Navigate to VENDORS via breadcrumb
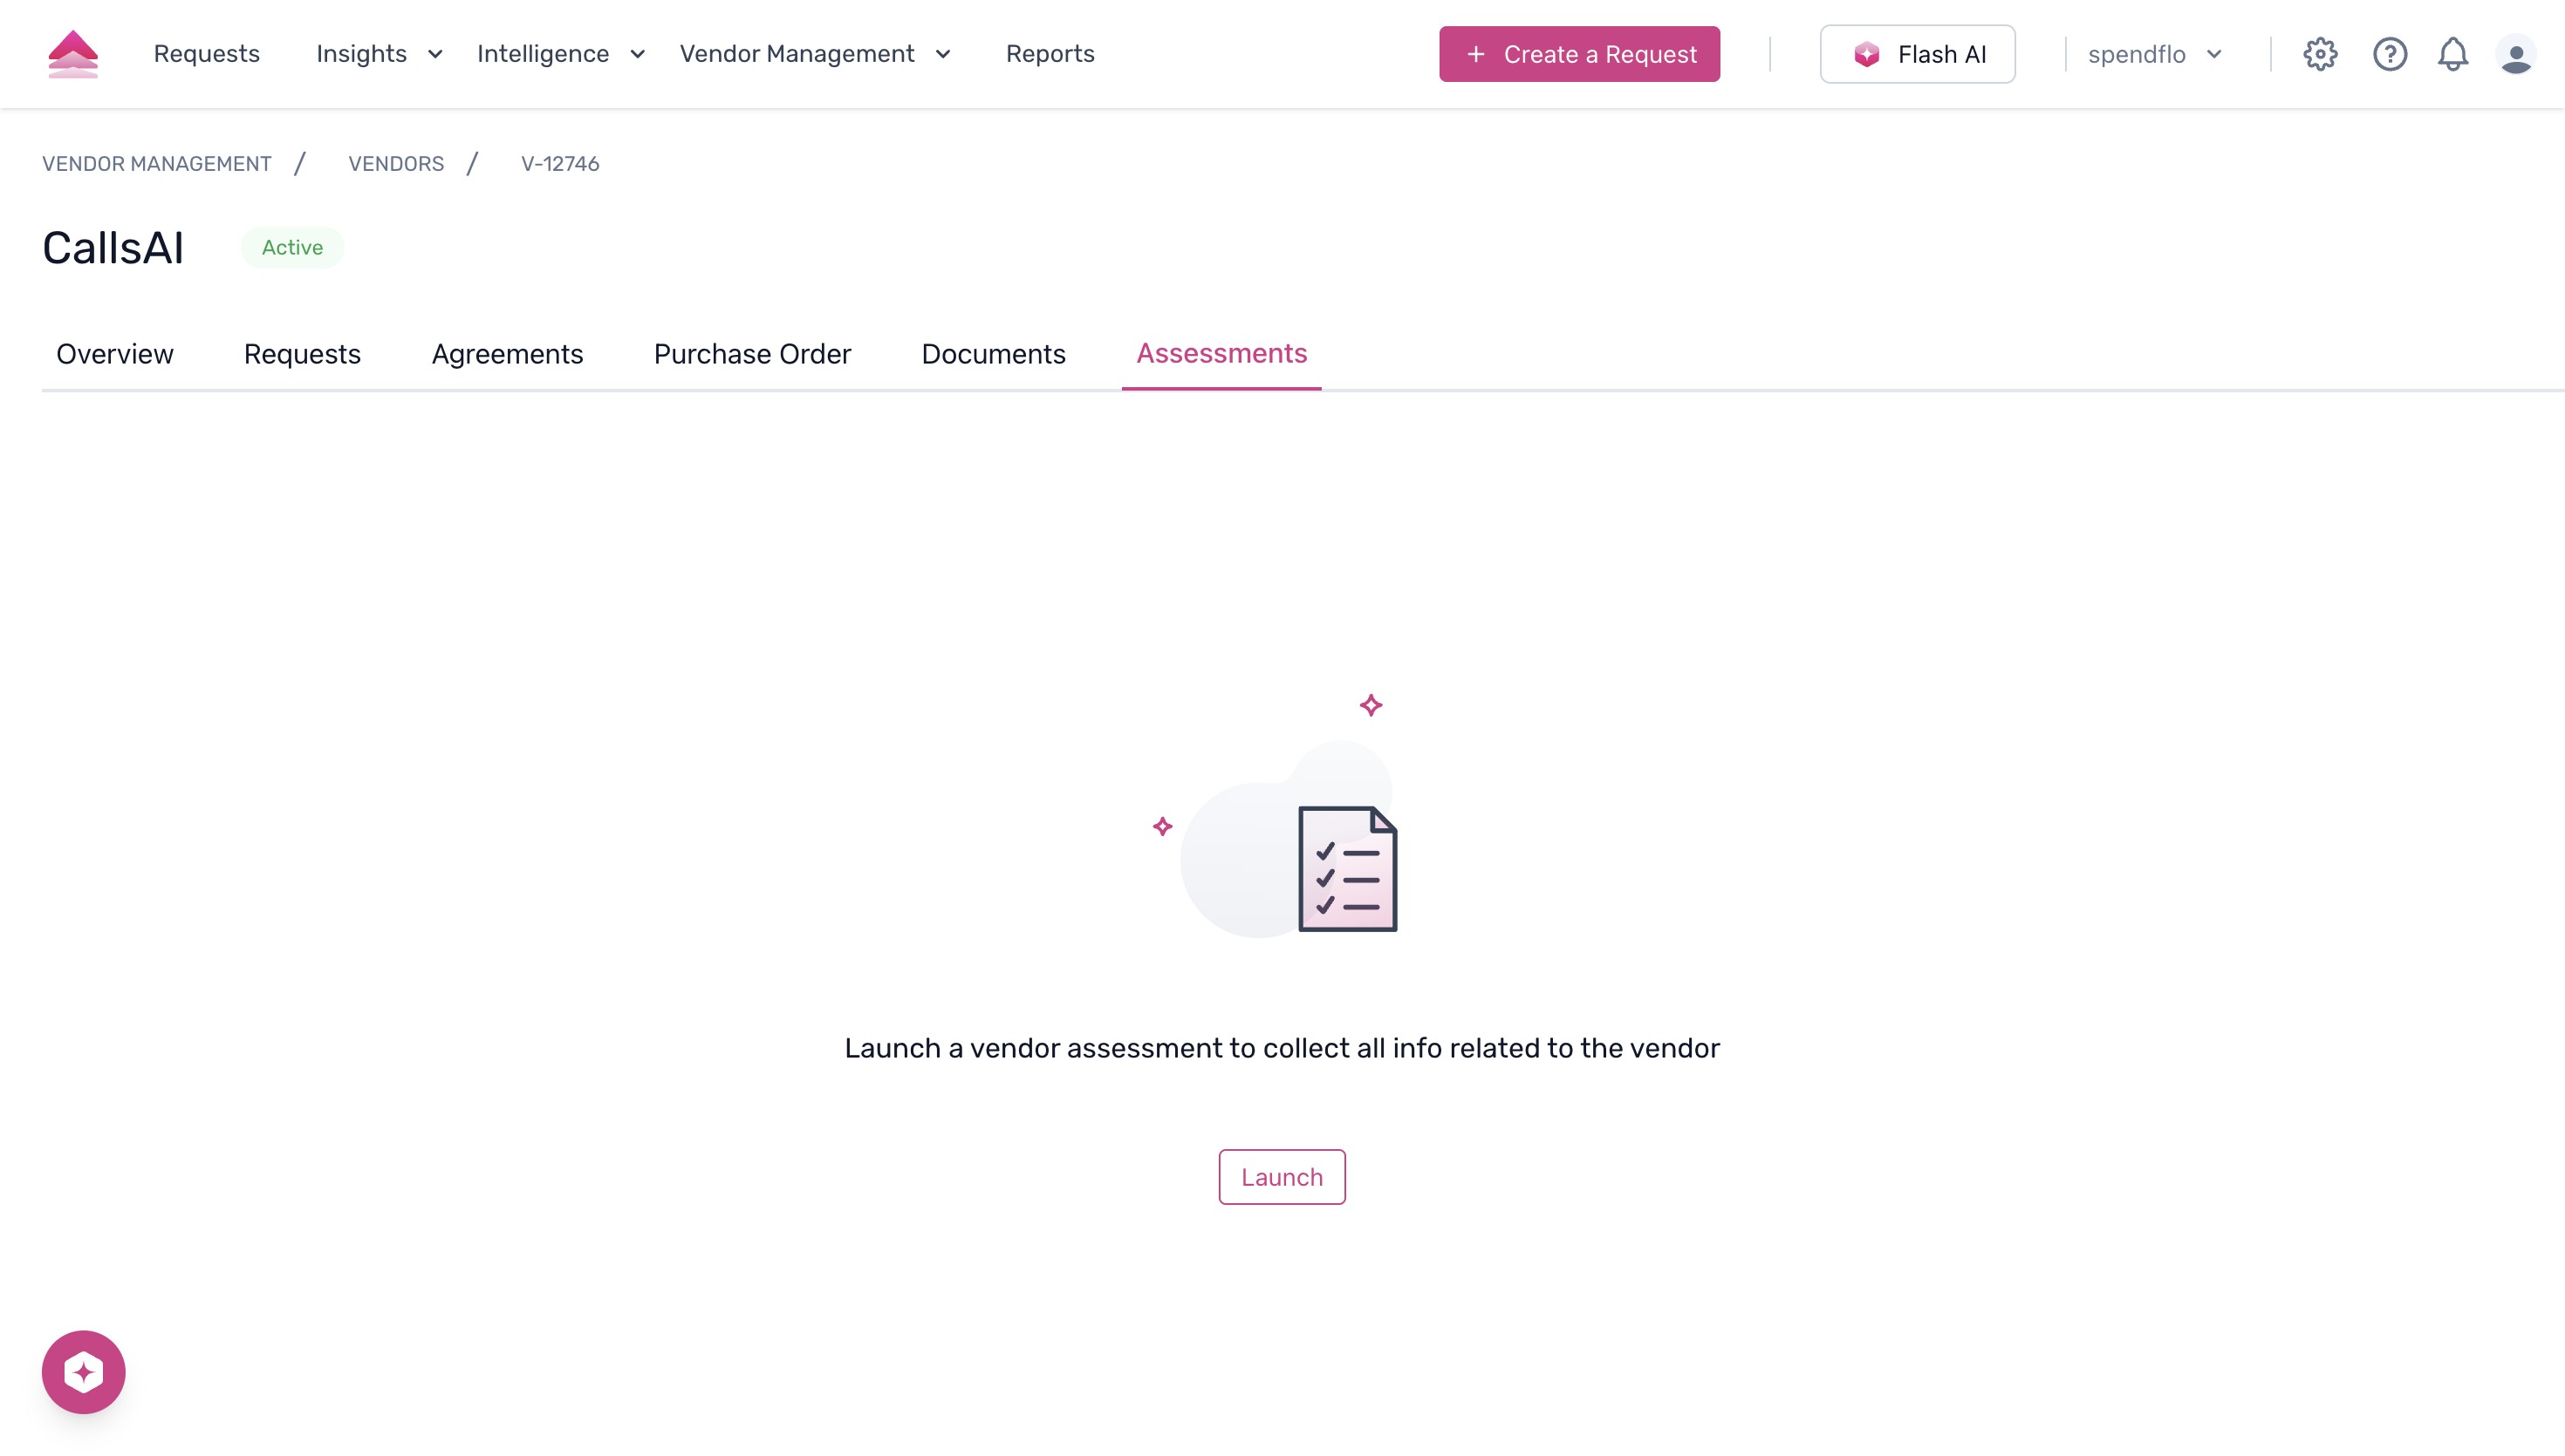 point(396,164)
